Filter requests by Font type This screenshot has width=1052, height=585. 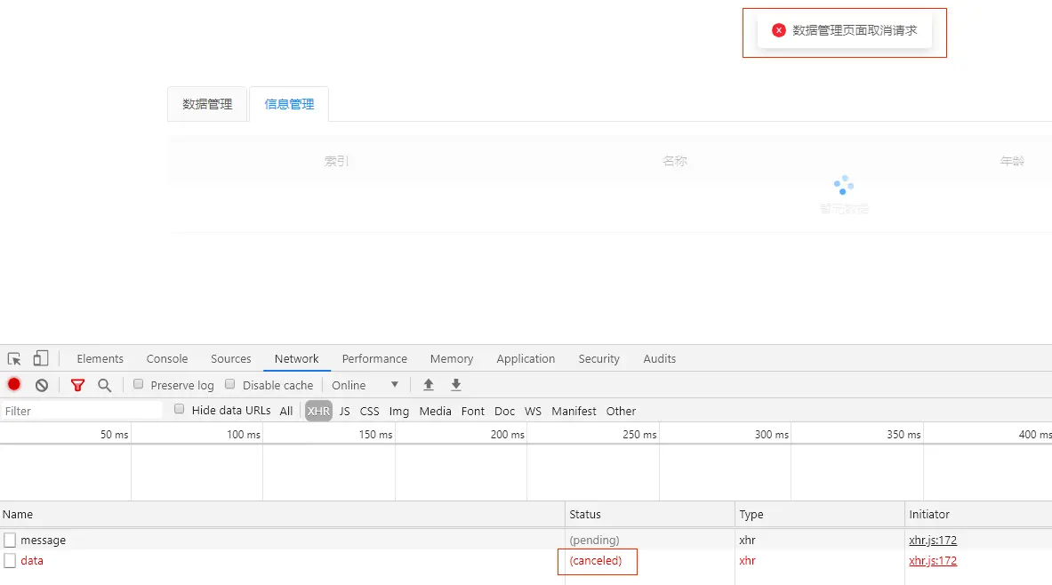click(472, 412)
